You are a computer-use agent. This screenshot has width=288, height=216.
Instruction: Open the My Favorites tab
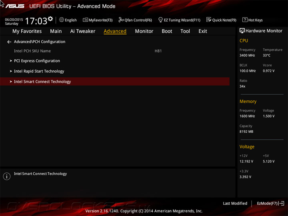coord(27,31)
